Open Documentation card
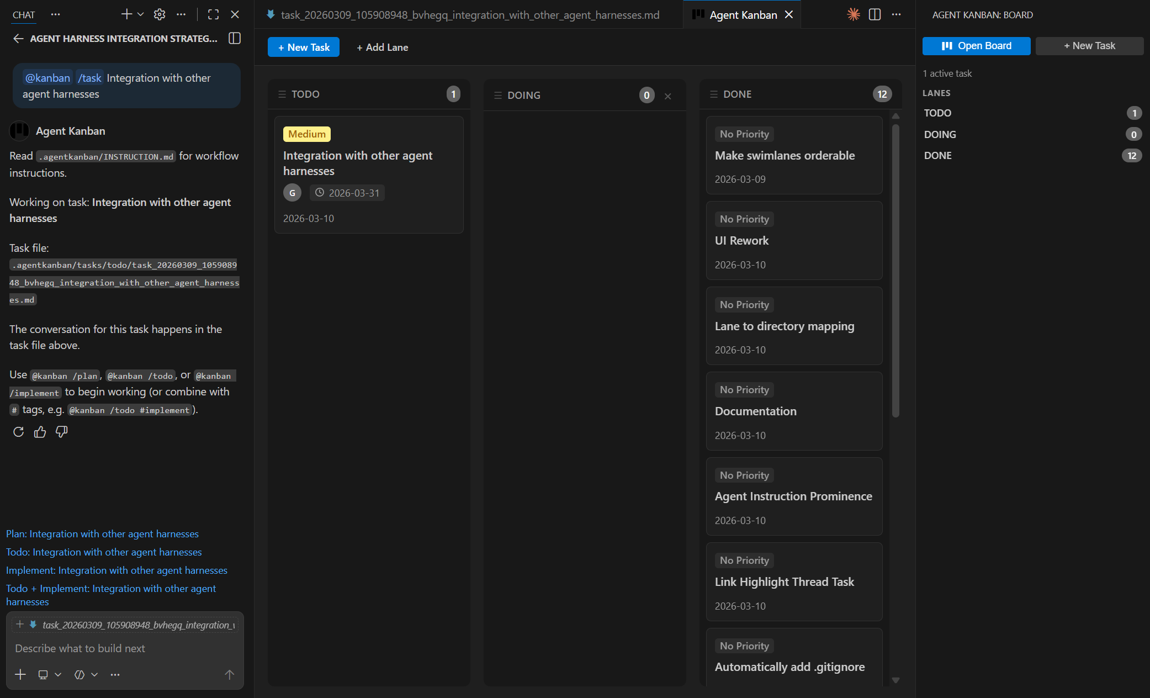The width and height of the screenshot is (1150, 698). [794, 411]
